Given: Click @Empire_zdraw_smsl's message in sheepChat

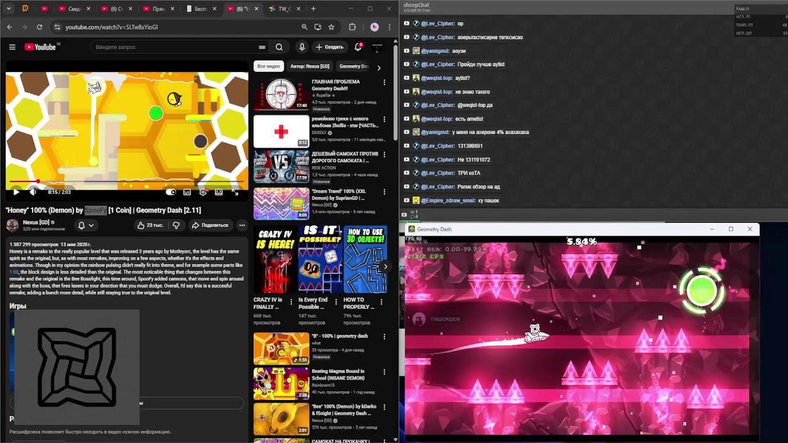Looking at the screenshot, I should click(x=488, y=201).
